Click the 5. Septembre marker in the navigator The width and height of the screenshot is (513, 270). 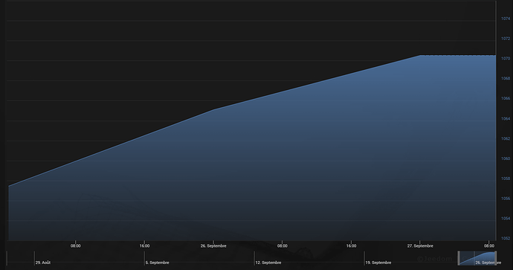pyautogui.click(x=157, y=263)
